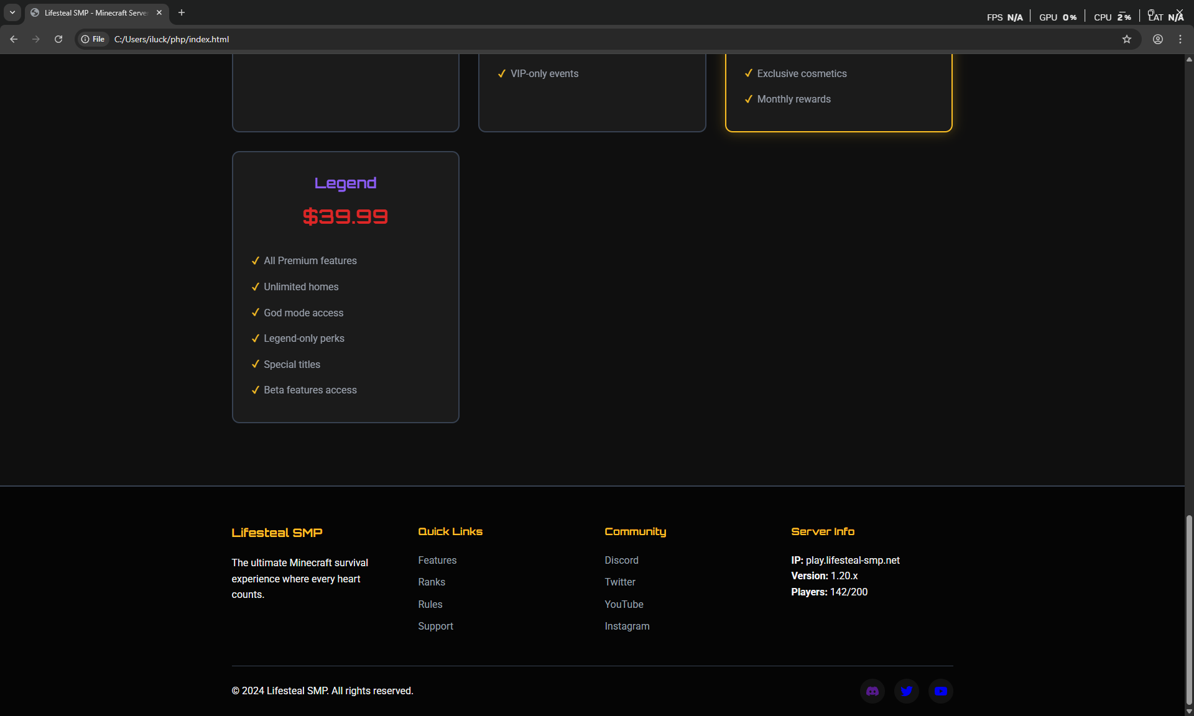The image size is (1194, 716).
Task: Open the Instagram community link
Action: coord(627,626)
